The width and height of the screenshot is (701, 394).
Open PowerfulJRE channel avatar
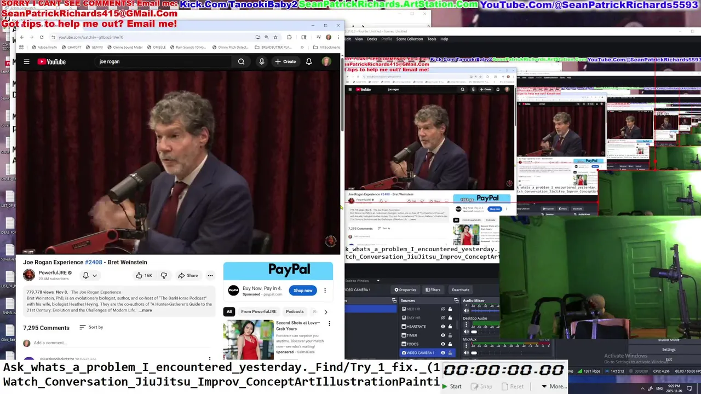(x=29, y=275)
